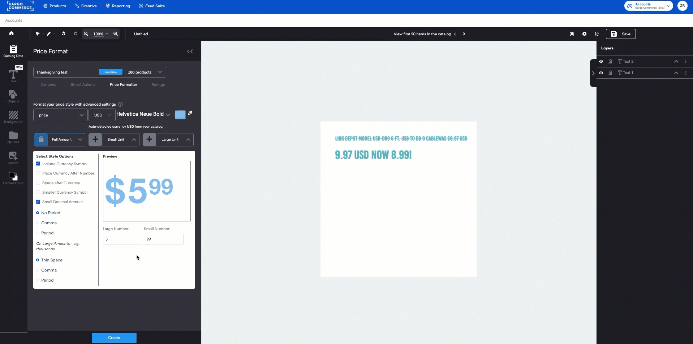
Task: Open the USD currency dropdown
Action: click(x=102, y=115)
